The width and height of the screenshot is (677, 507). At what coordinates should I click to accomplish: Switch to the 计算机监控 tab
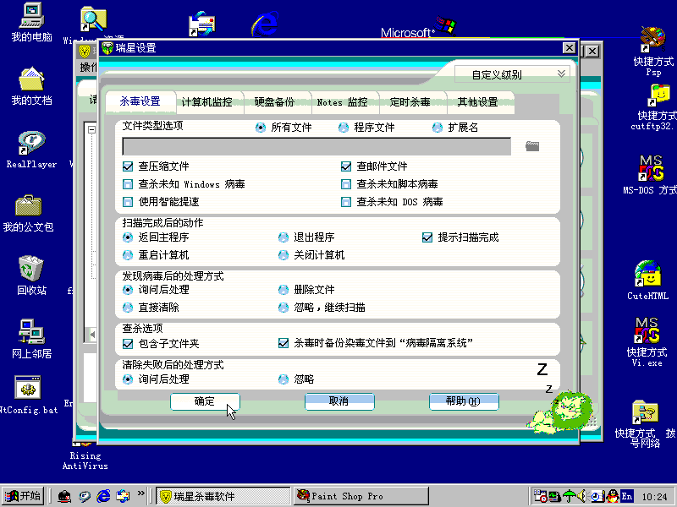tap(206, 102)
